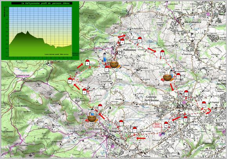Click the food bowl below marker 3
The image size is (227, 159).
[92, 118]
